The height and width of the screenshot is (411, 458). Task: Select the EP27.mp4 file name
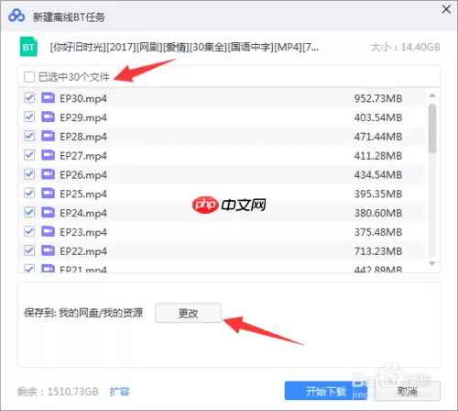point(83,156)
